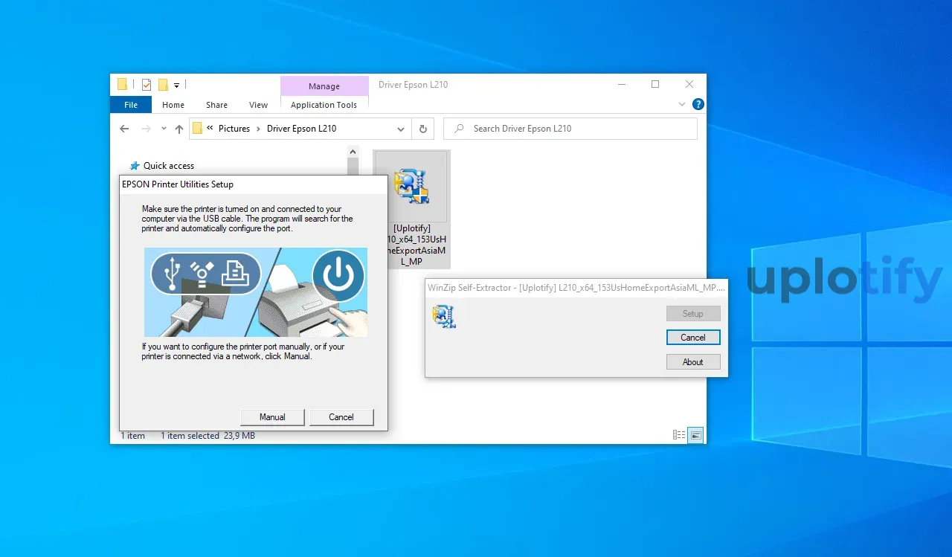Click Driver Epson L210 breadcrumb
The height and width of the screenshot is (557, 952).
[301, 129]
